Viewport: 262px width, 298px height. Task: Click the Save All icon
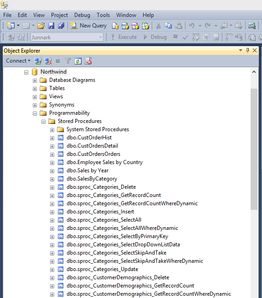pos(61,26)
